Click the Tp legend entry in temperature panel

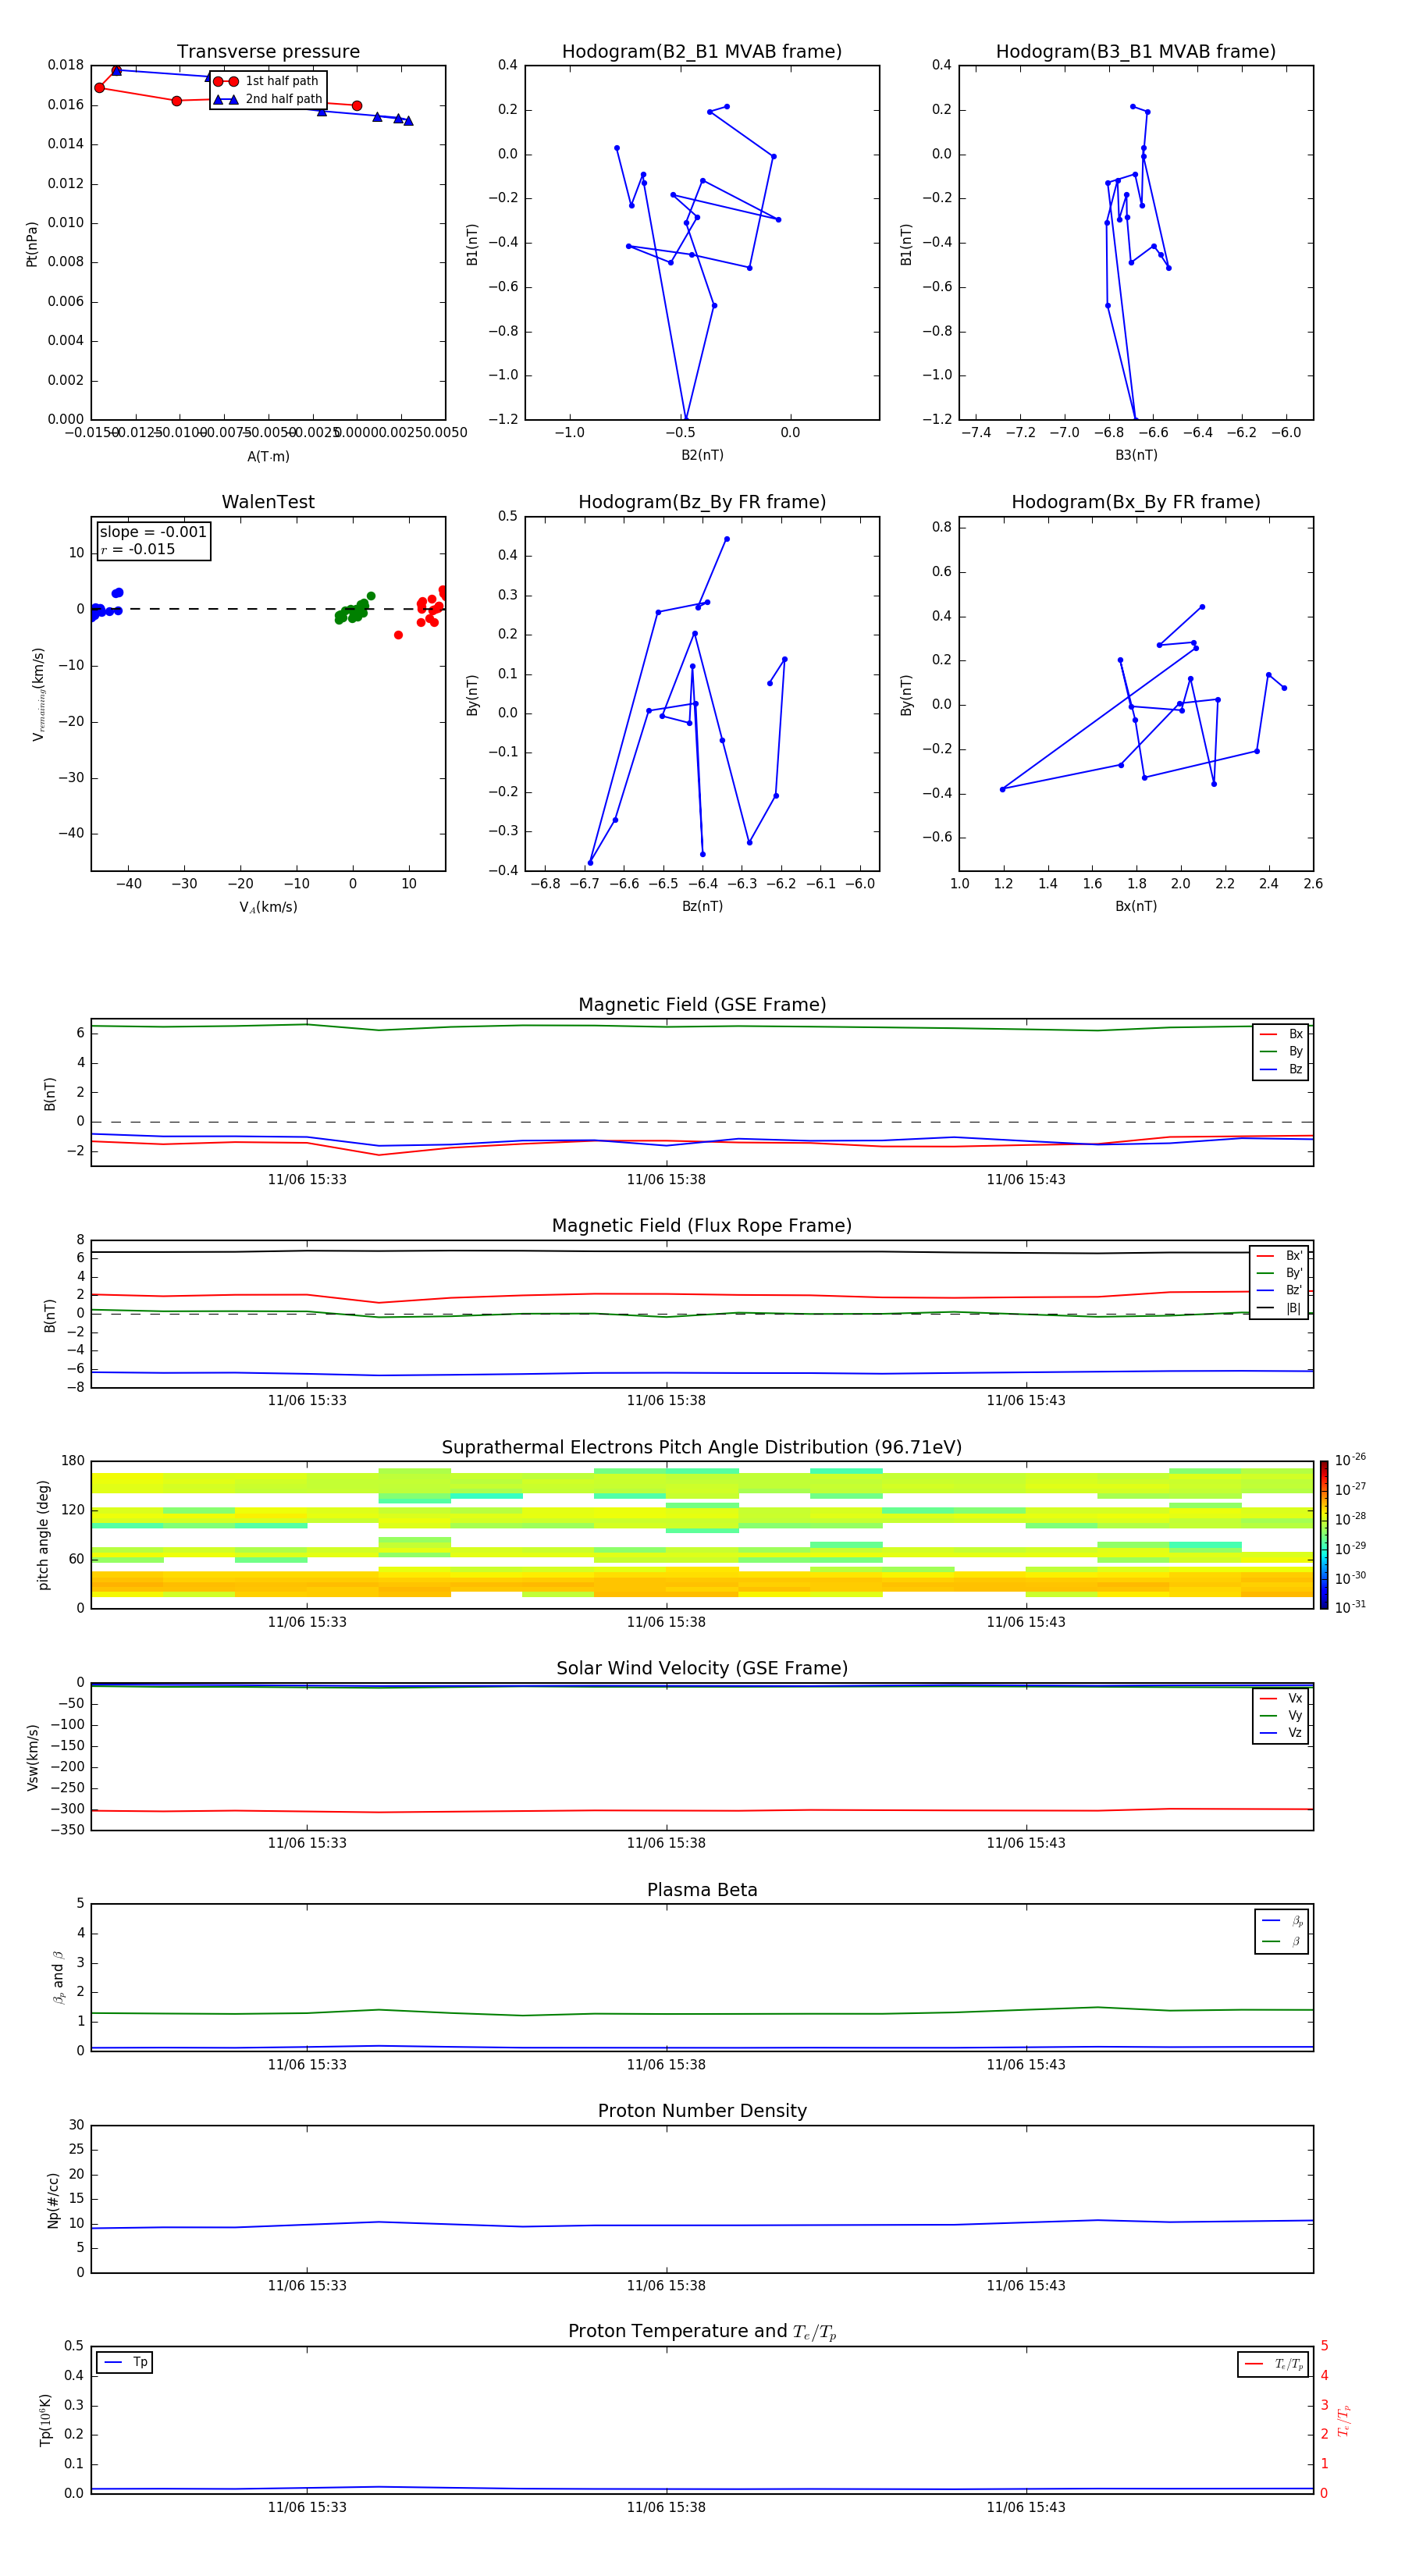[125, 2363]
